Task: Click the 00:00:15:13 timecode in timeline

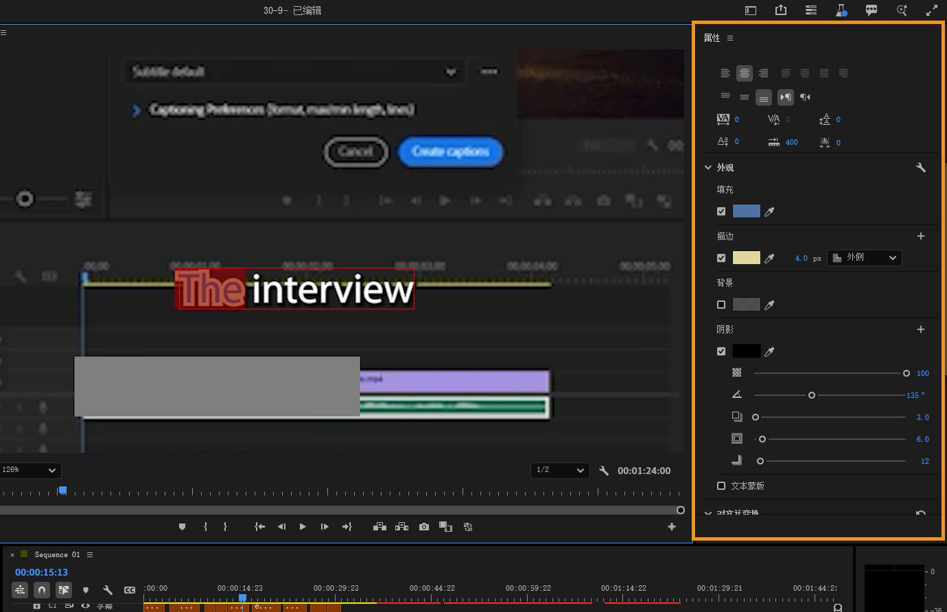Action: (41, 572)
